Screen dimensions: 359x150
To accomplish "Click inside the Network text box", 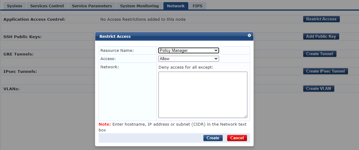I will pos(203,95).
